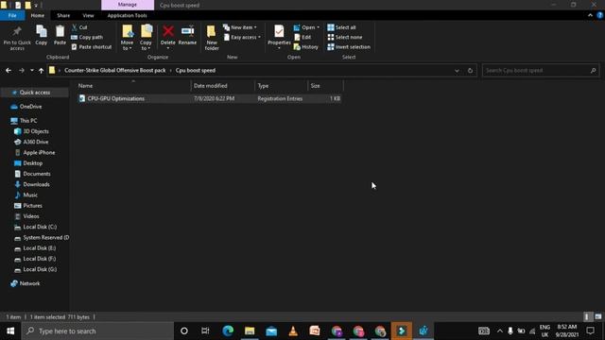Open Local Disk (G:)
This screenshot has width=605, height=340.
coord(40,269)
